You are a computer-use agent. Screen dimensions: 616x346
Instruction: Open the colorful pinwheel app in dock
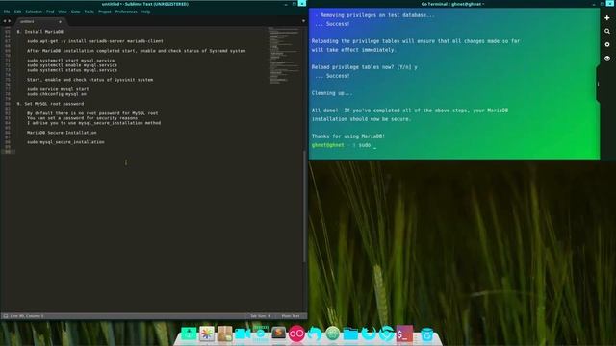(207, 334)
